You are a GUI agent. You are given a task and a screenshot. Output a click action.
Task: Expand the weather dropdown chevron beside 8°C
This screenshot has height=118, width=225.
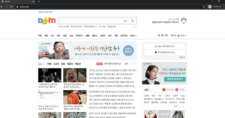pos(186,35)
